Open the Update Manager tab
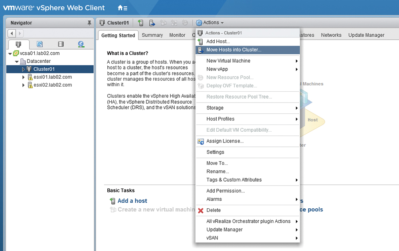Viewport: 399px width, 251px height. point(366,35)
